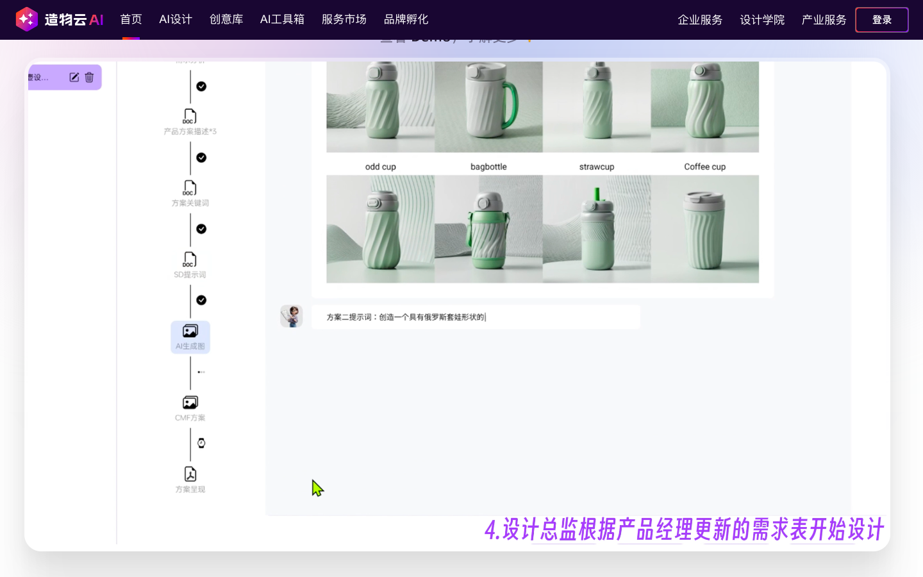Click the trash delete icon in sidebar
This screenshot has height=577, width=923.
pos(89,78)
